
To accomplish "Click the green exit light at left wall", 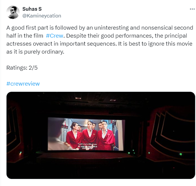I will click(x=20, y=153).
